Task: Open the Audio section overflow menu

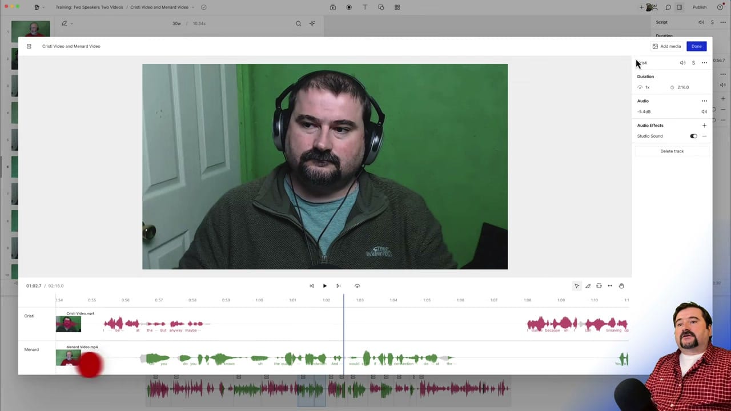Action: [704, 100]
